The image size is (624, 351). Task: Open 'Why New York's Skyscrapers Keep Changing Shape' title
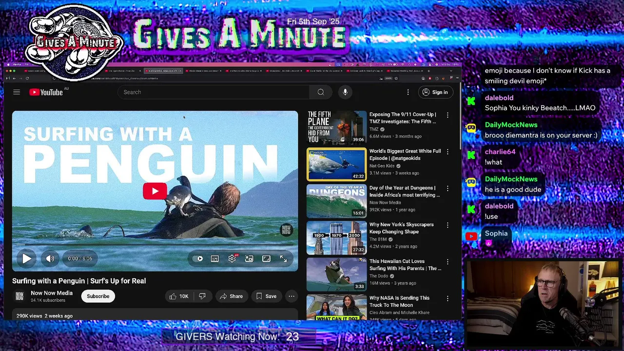click(402, 228)
